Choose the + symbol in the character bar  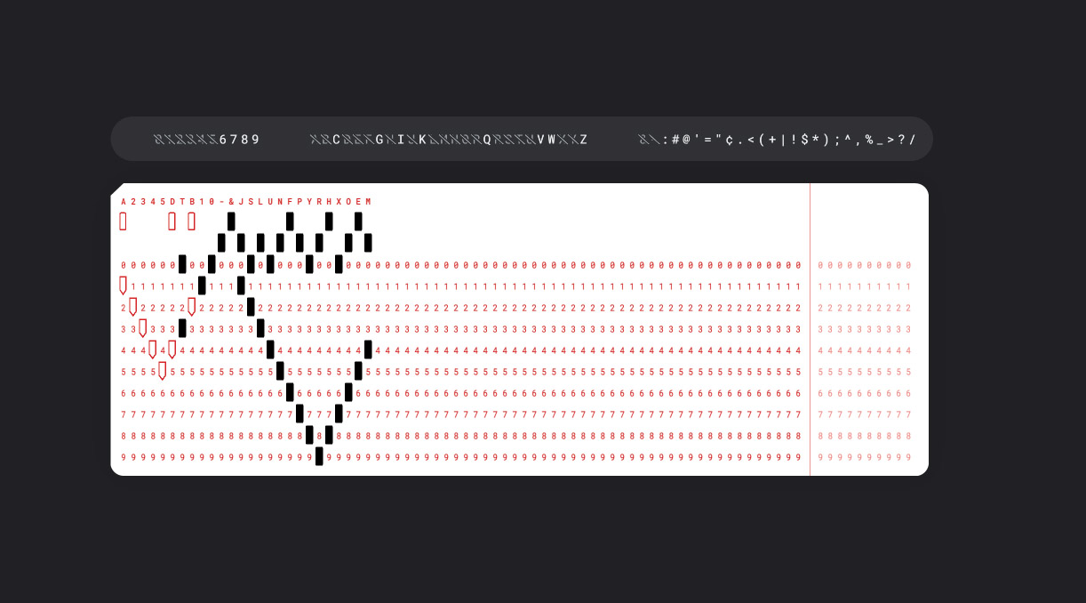(772, 140)
